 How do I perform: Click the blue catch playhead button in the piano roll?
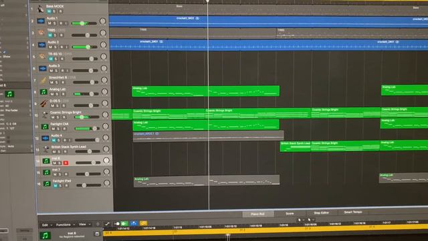pyautogui.click(x=134, y=223)
